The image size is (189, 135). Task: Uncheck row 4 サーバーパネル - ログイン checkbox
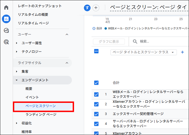(x=96, y=124)
